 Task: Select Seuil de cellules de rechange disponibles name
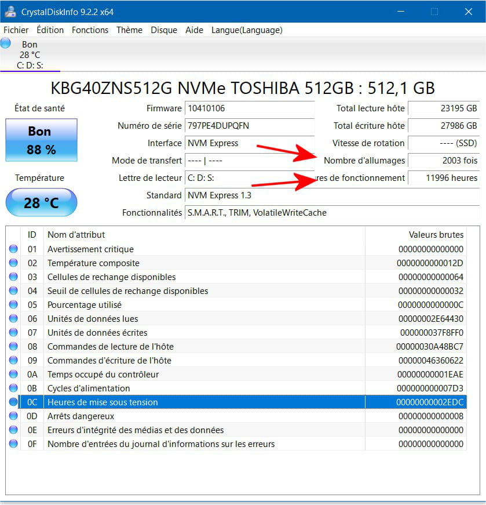128,291
